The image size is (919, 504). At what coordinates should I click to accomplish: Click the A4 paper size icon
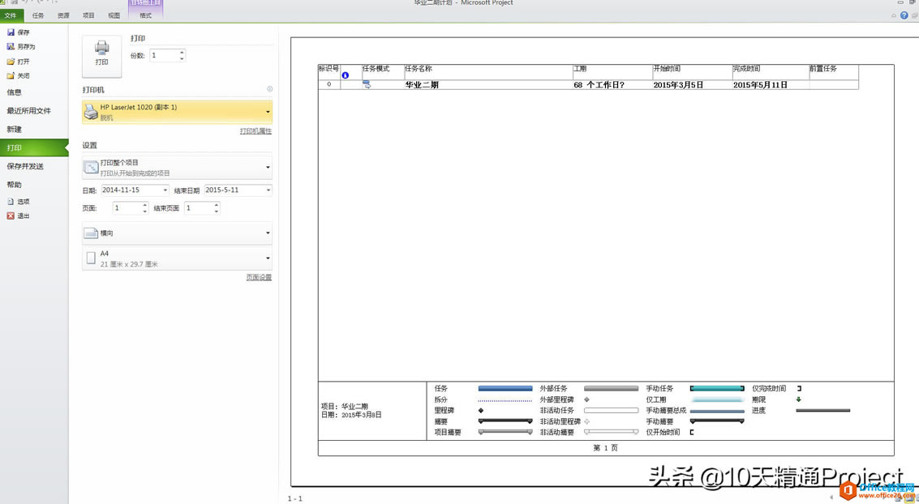click(92, 257)
